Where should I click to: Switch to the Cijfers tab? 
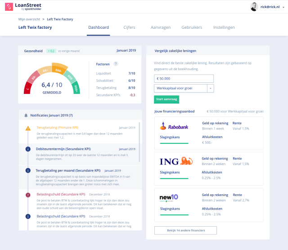pos(129,27)
